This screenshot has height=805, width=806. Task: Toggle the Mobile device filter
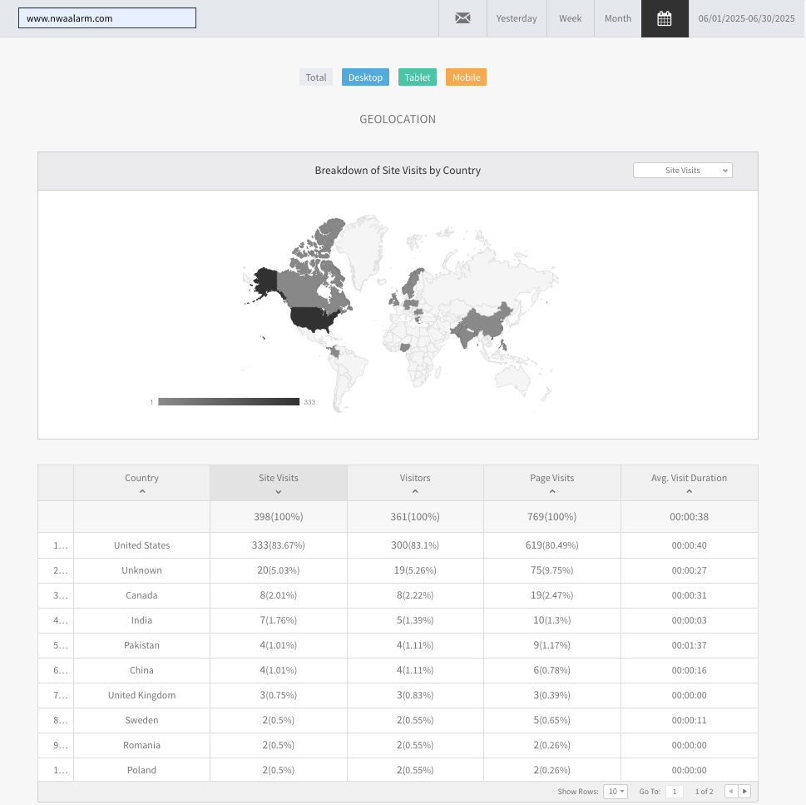point(467,77)
